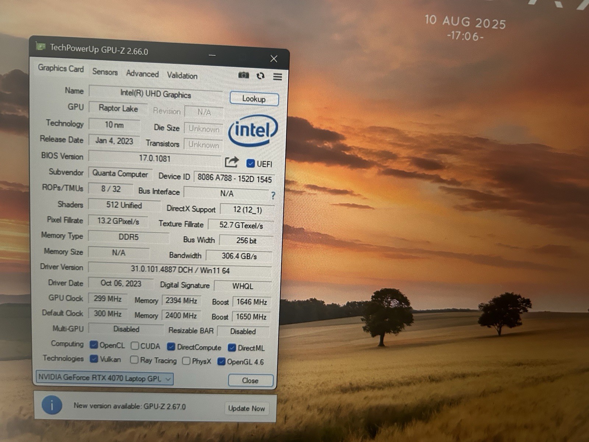Click the Multi-GPU value Disabled

126,329
